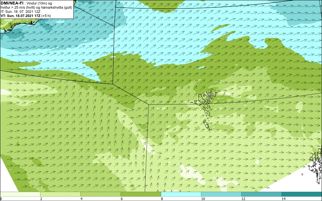Click the legend scale label '8'

162,199
